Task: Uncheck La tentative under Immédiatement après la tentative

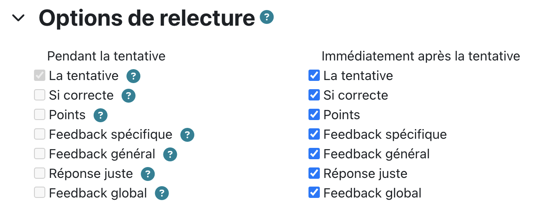Action: coord(314,76)
